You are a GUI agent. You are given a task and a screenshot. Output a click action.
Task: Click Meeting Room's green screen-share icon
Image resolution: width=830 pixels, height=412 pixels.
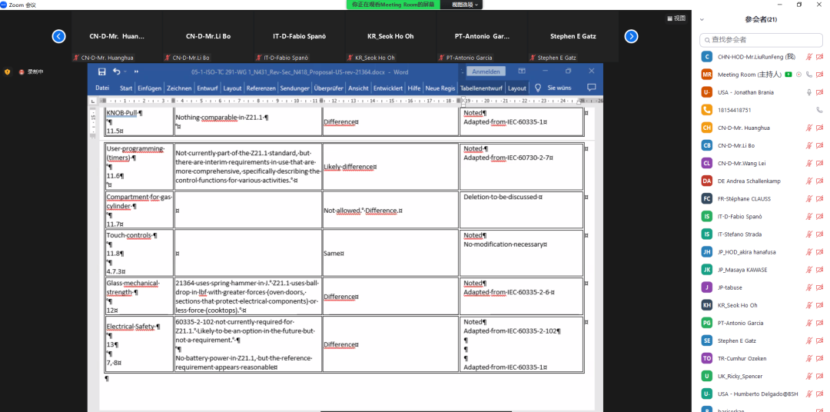click(788, 75)
